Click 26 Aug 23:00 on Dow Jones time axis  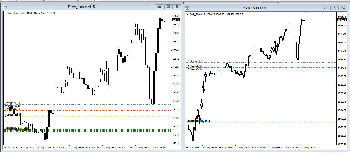[x=27, y=148]
